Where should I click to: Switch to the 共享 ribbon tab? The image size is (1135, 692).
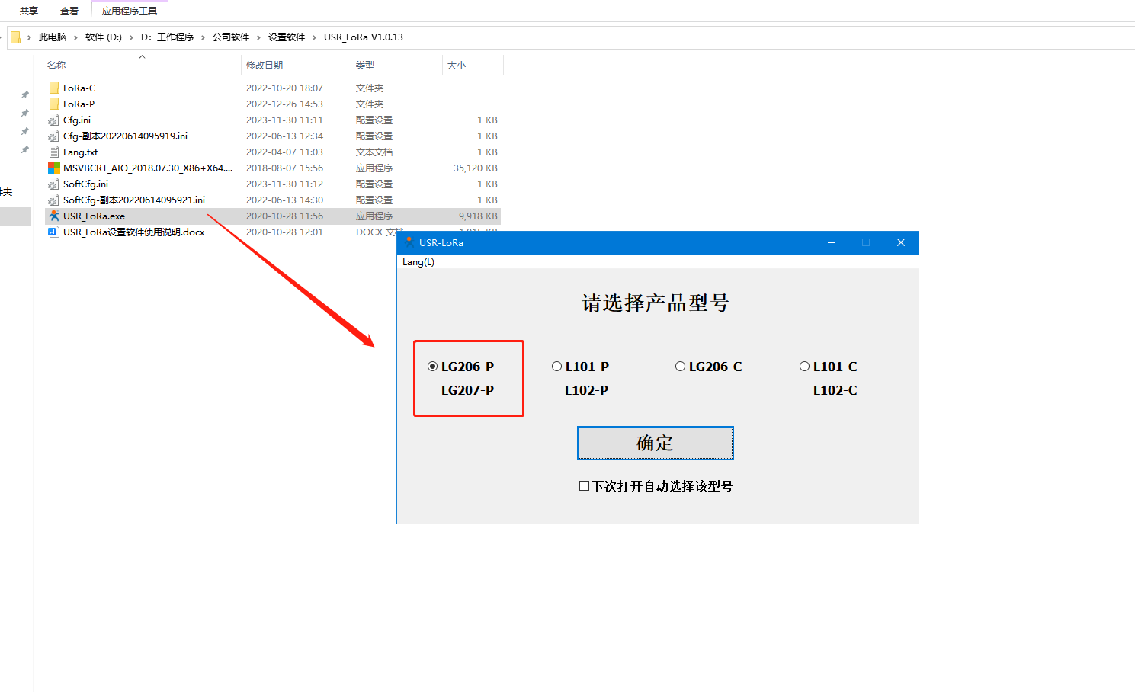point(29,11)
